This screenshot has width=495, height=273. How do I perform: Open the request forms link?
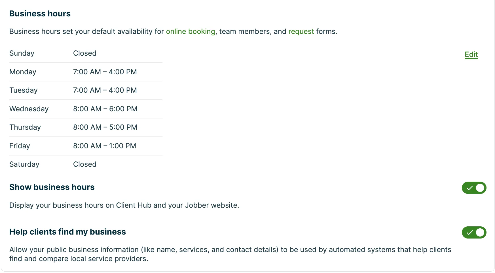click(301, 31)
